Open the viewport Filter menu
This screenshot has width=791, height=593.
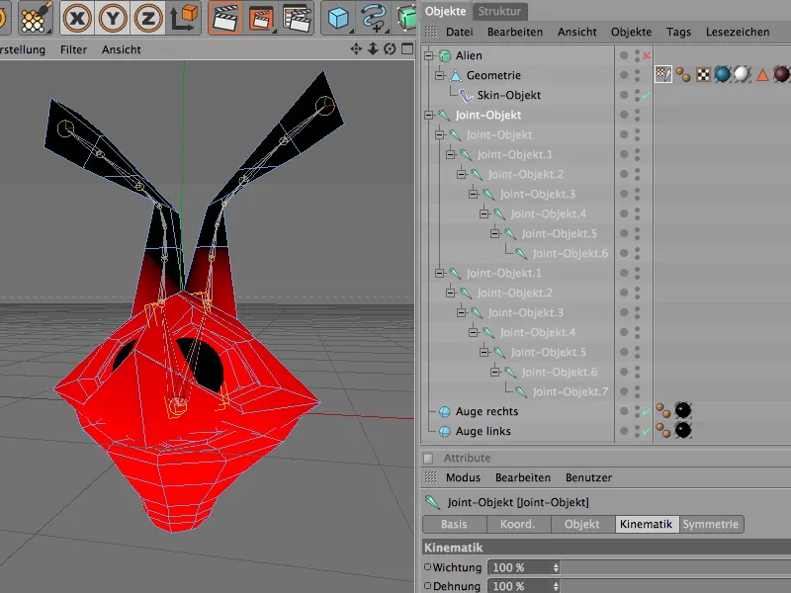click(73, 49)
